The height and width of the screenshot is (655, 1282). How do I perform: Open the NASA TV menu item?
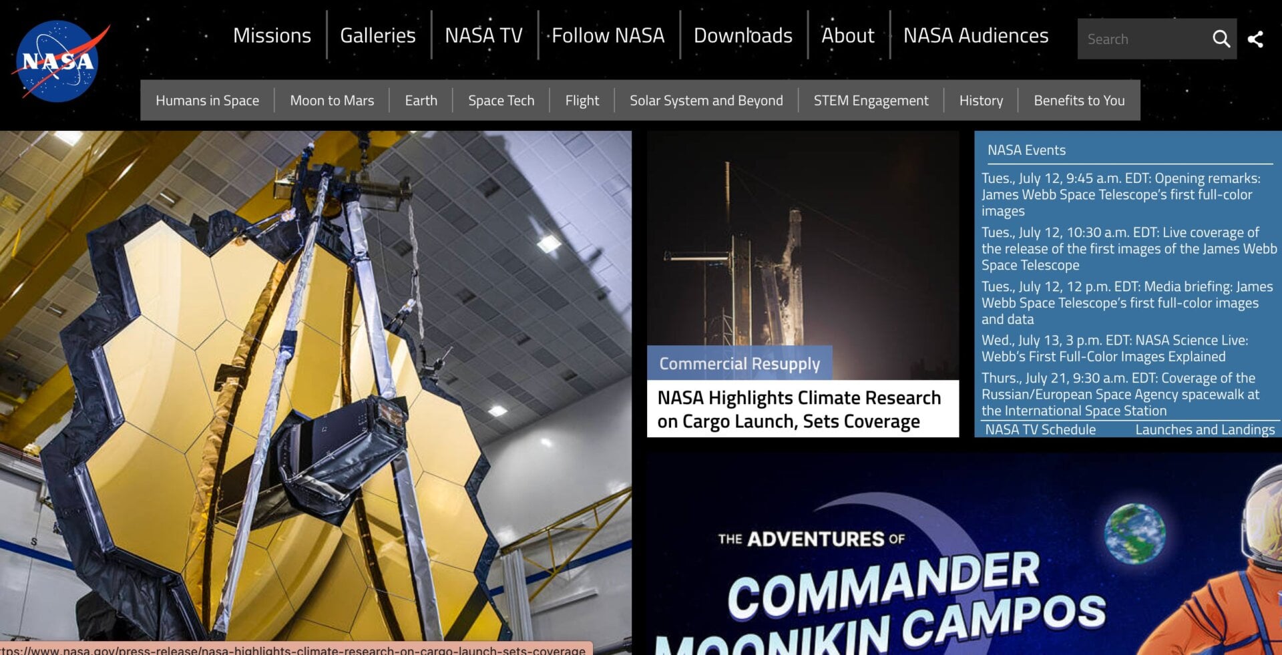484,35
